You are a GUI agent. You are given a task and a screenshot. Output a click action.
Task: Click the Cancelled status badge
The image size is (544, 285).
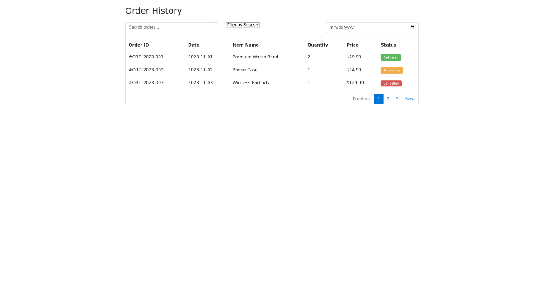coord(391,83)
